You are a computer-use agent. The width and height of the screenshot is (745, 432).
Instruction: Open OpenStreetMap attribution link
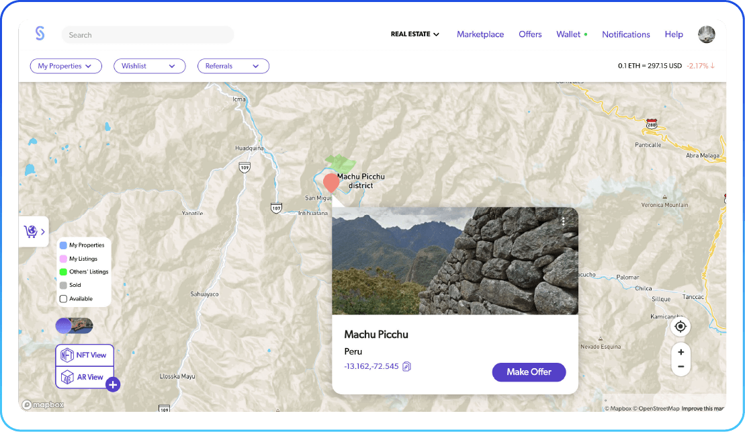pyautogui.click(x=658, y=408)
